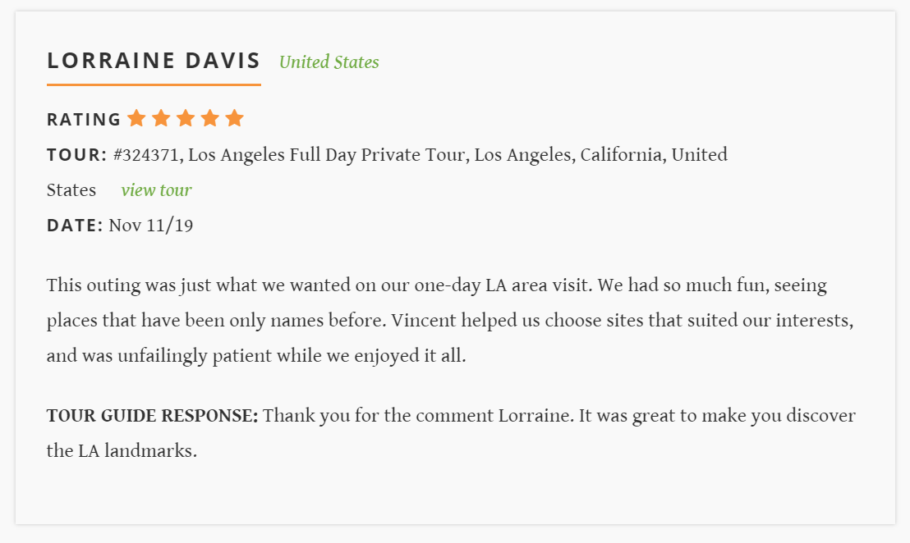
Task: Click the third orange rating star
Action: point(186,118)
